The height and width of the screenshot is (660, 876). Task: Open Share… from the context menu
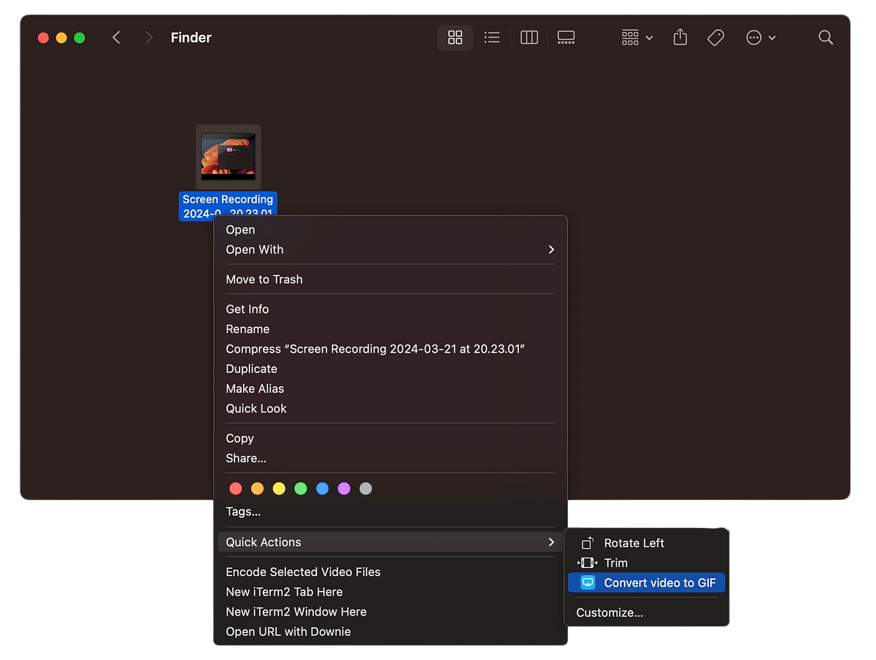coord(391,458)
